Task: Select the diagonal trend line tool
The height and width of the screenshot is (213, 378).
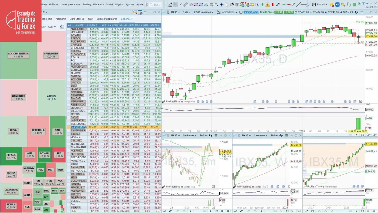Action: pos(298,4)
